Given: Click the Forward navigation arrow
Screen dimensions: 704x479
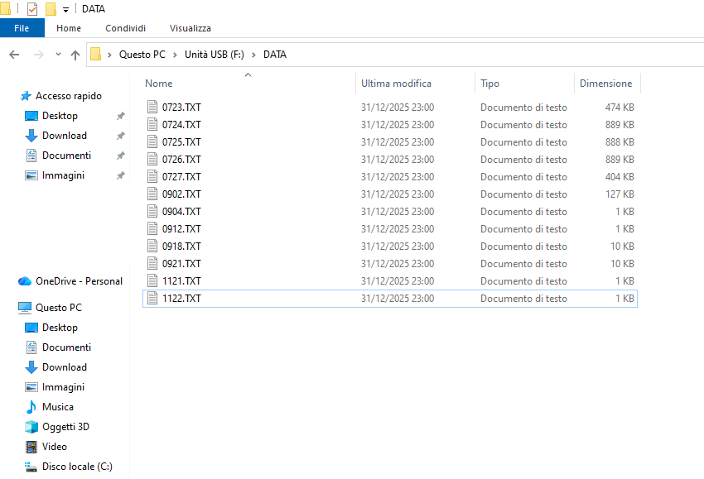Looking at the screenshot, I should coord(39,55).
